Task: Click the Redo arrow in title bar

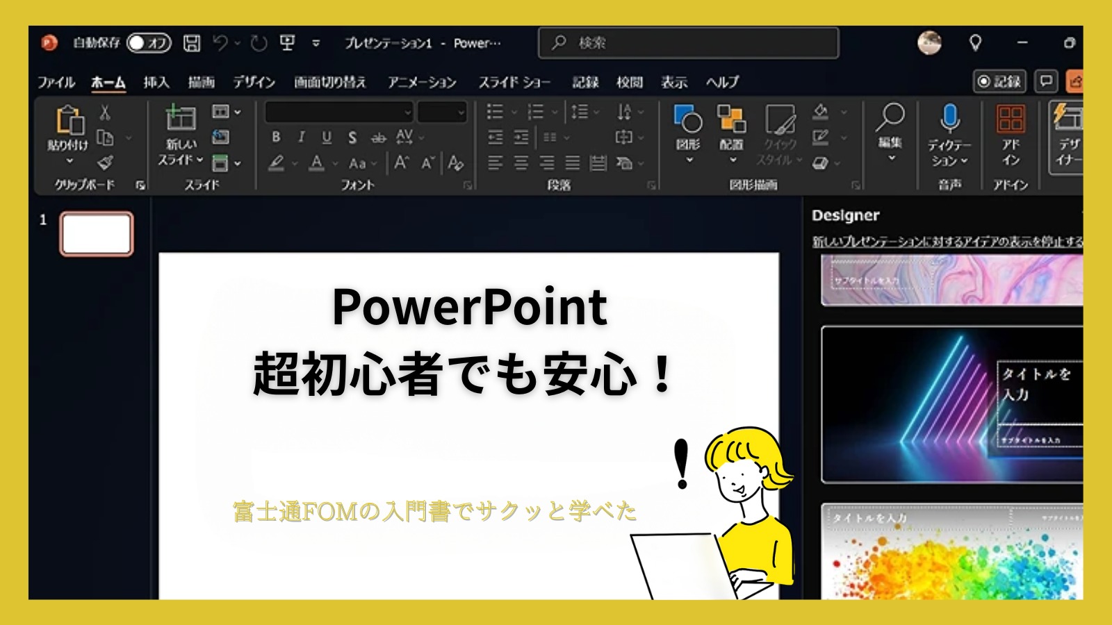Action: click(259, 43)
